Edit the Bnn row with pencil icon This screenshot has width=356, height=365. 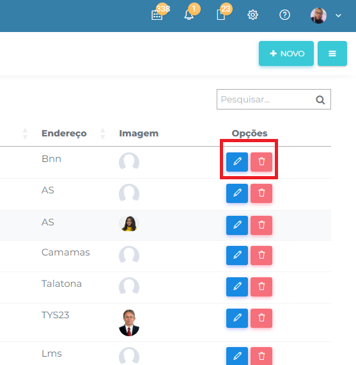coord(237,162)
